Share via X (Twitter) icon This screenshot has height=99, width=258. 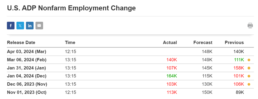[20, 25]
